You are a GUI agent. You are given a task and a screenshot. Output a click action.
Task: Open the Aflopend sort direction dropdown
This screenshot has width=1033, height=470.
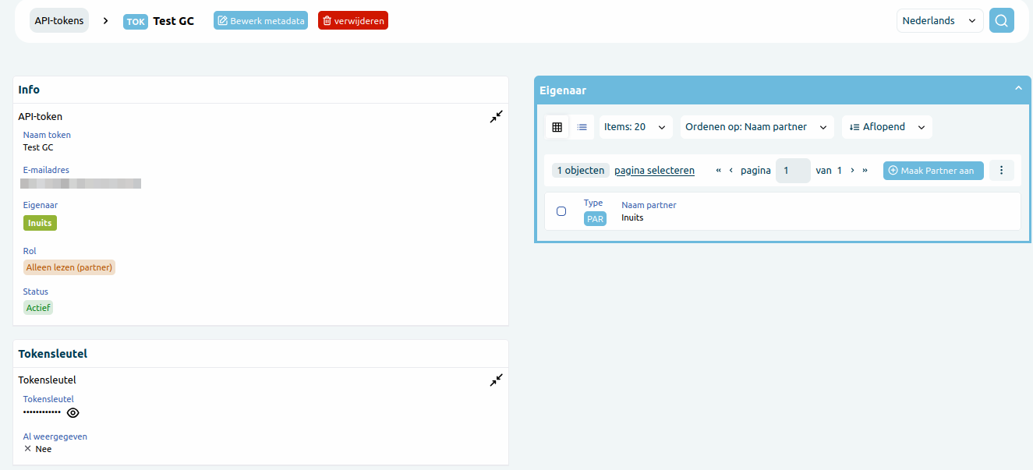886,127
